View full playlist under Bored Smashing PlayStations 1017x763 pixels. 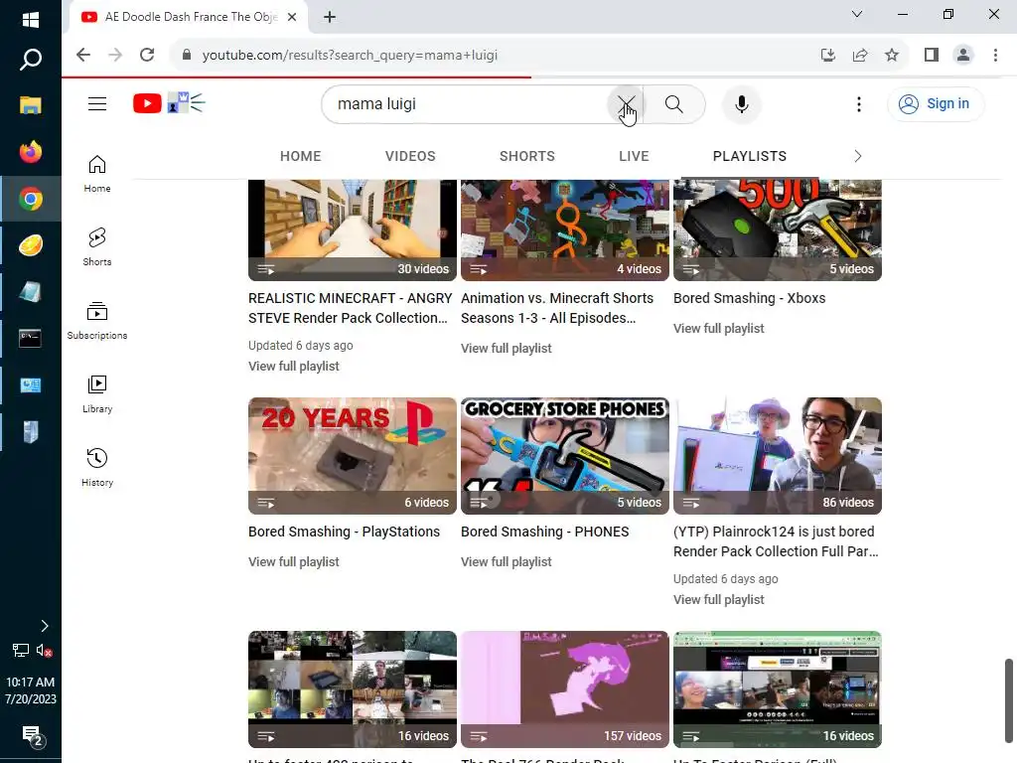click(x=294, y=562)
